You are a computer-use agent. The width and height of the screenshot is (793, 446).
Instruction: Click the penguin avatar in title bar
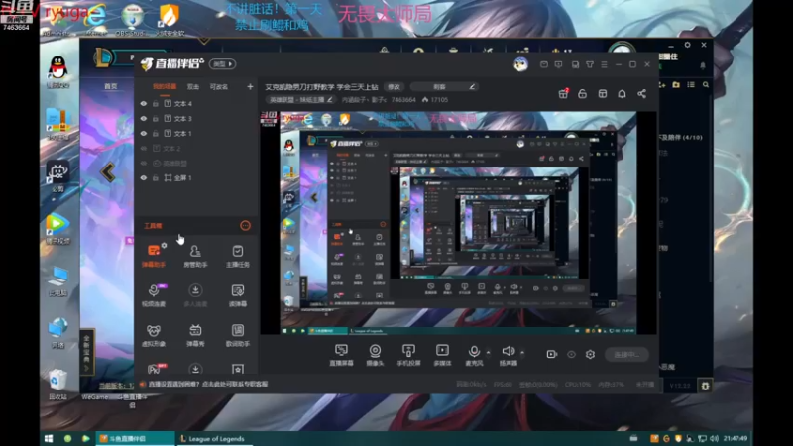pyautogui.click(x=521, y=64)
